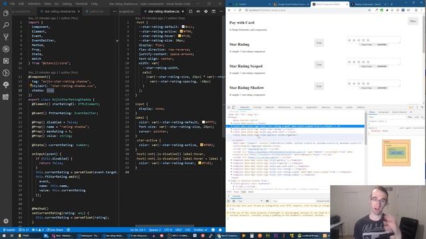Click the clear console icon in the Console drawer

point(234,201)
